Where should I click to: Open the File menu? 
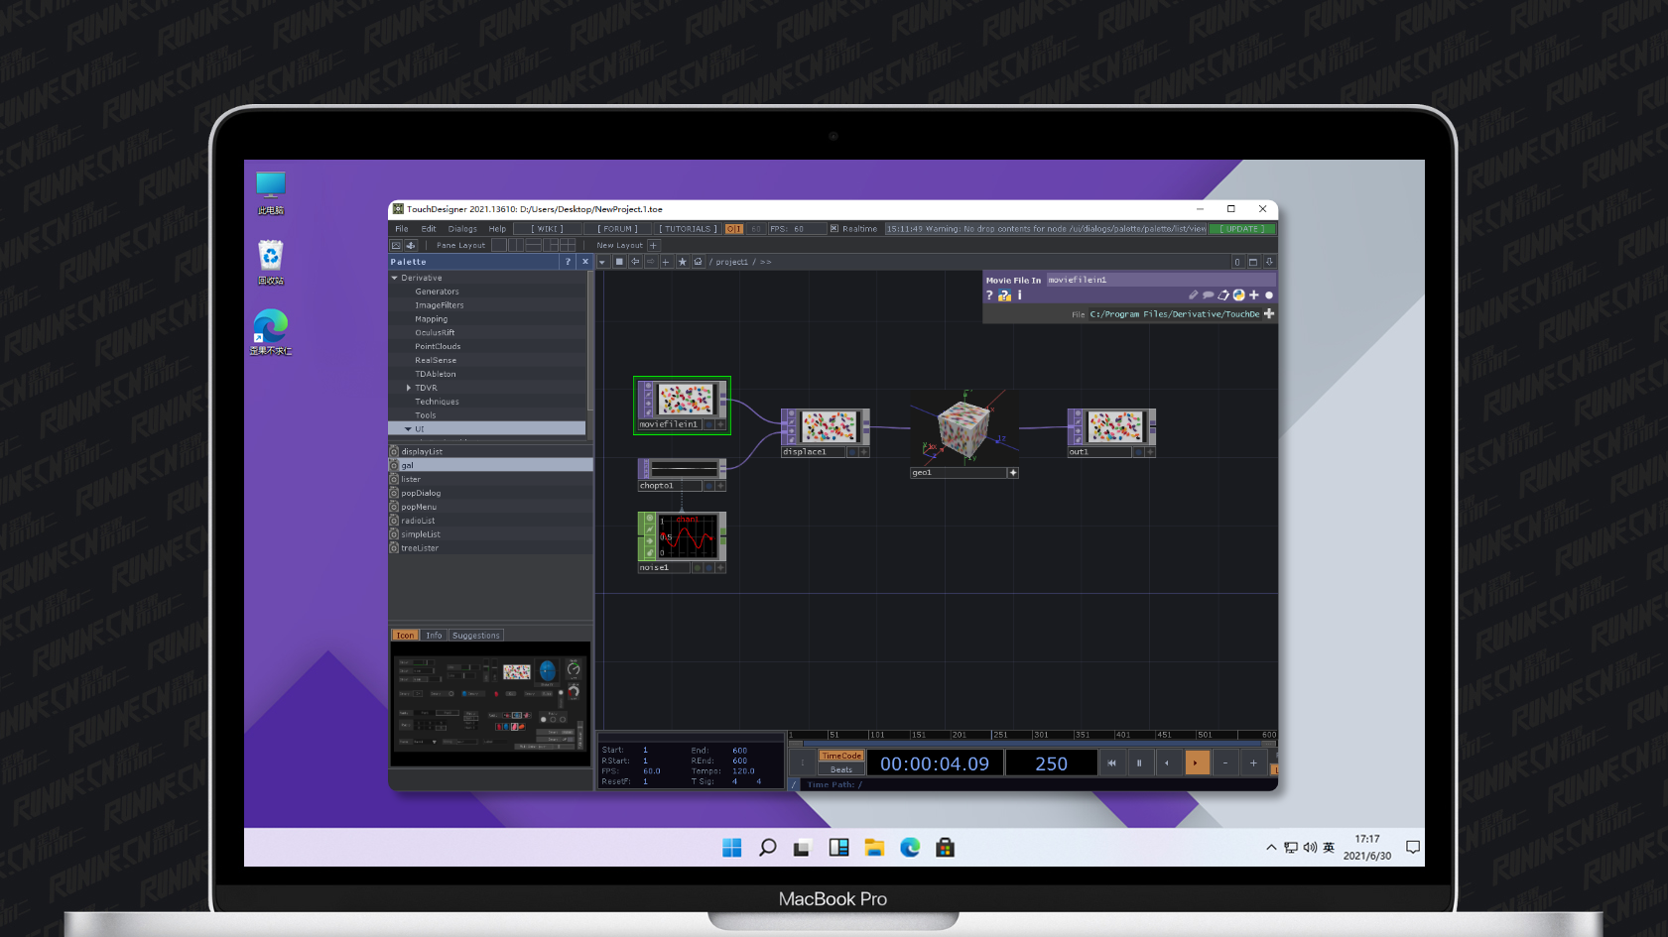[x=401, y=229]
